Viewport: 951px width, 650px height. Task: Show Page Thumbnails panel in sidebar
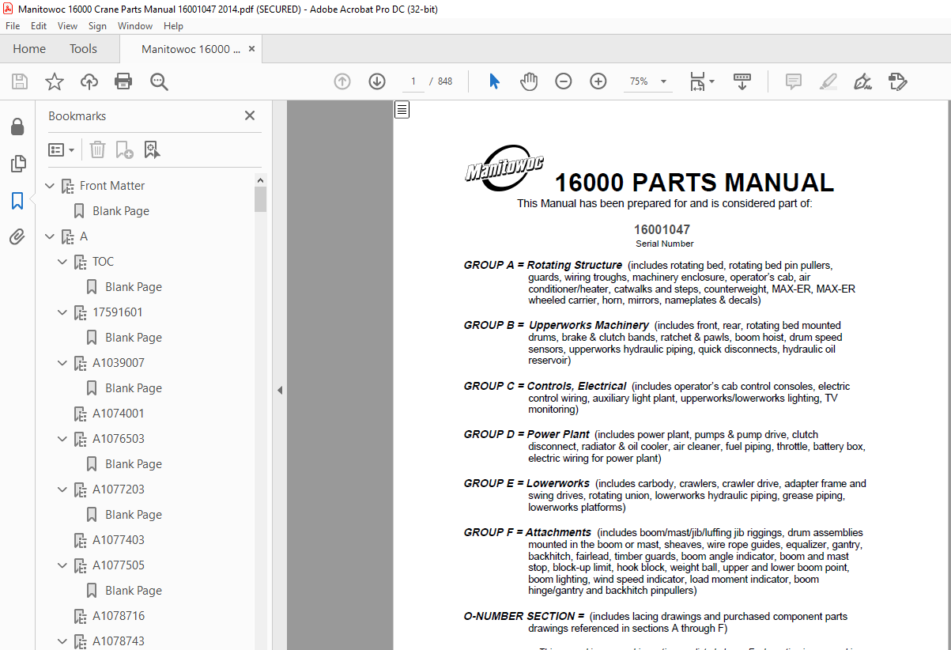(x=17, y=164)
